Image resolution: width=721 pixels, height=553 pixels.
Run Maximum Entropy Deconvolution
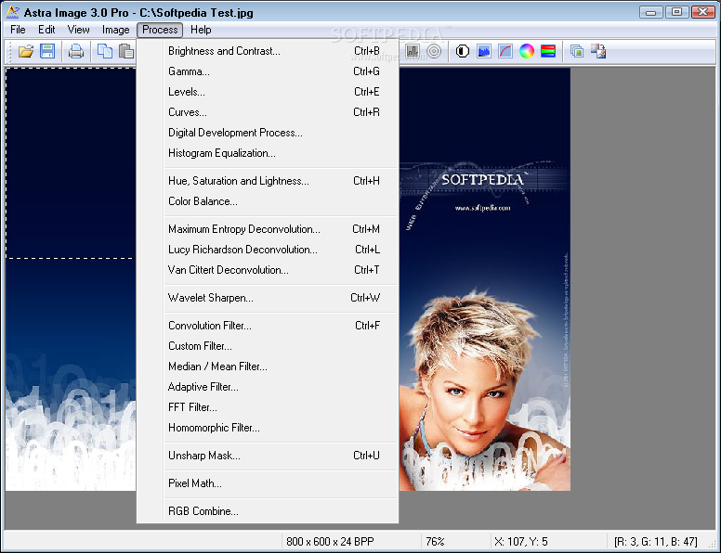coord(268,229)
